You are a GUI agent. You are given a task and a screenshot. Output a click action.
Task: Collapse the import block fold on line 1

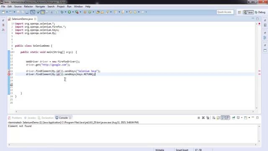(14, 23)
